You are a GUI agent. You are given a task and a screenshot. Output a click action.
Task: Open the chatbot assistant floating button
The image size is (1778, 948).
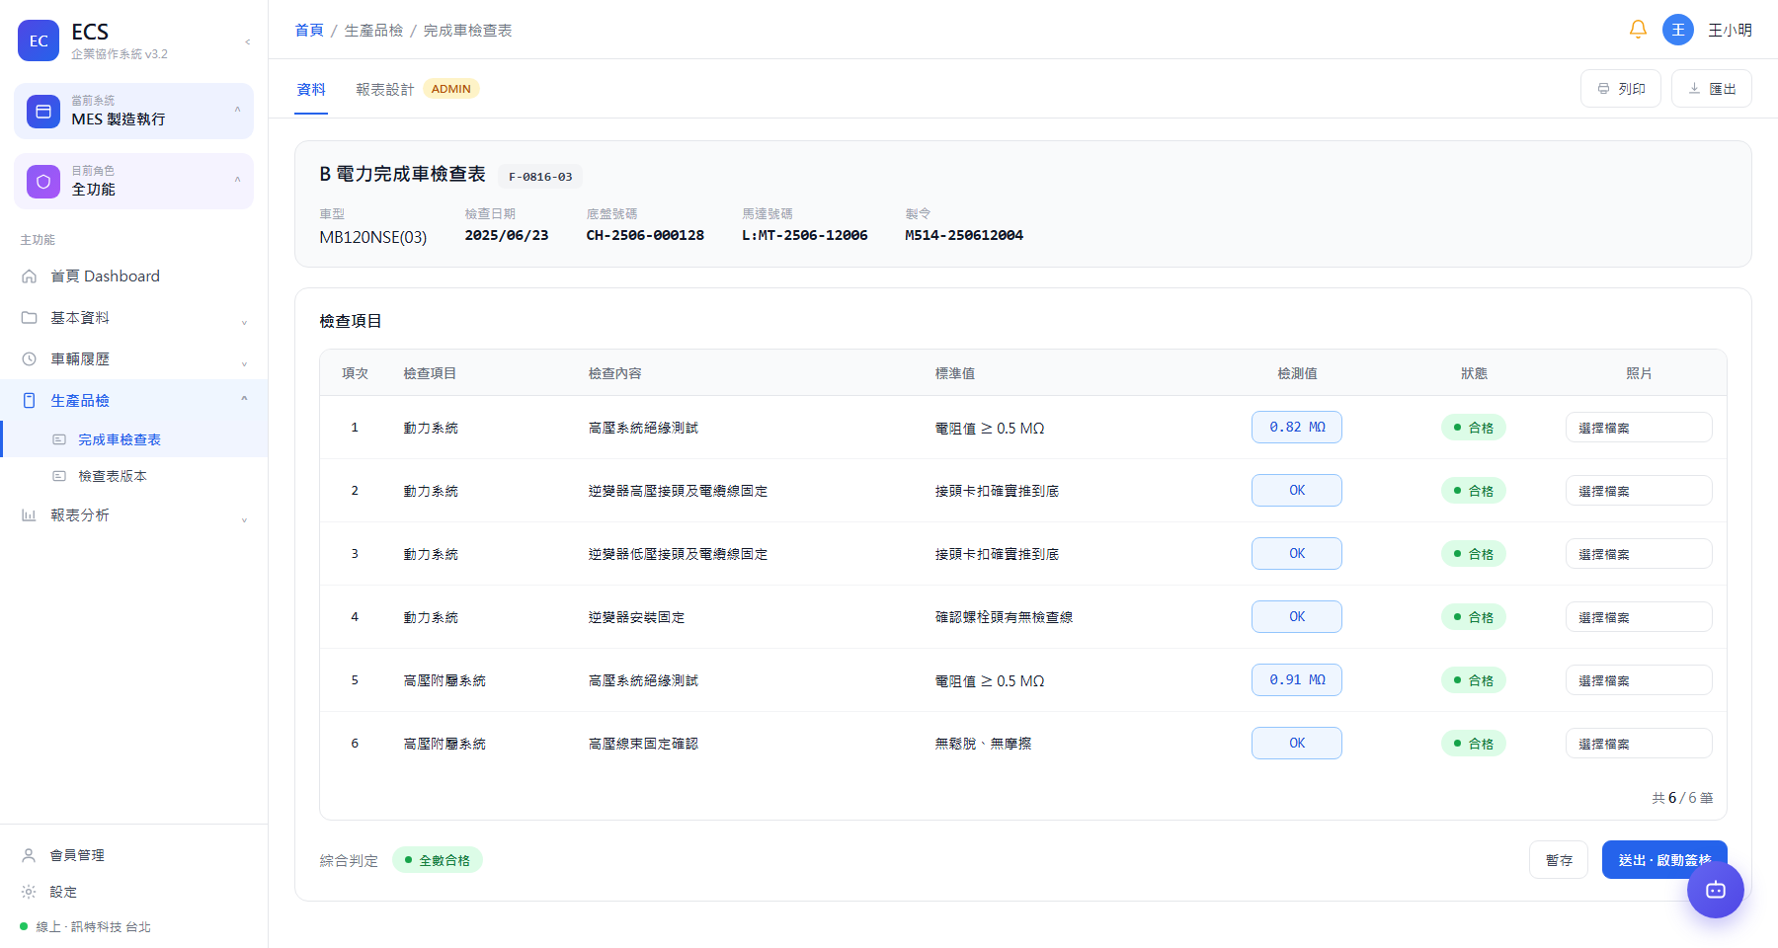[1716, 890]
